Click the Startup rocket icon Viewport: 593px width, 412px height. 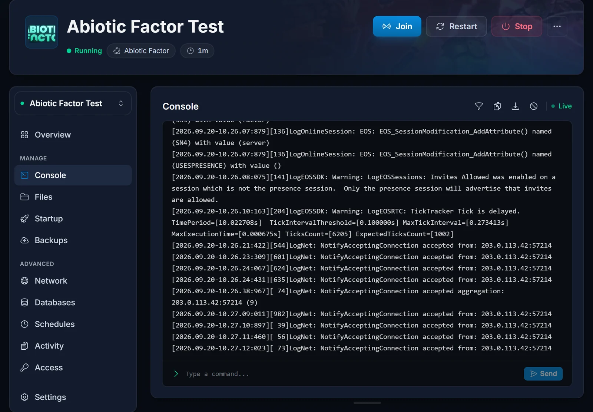point(24,219)
